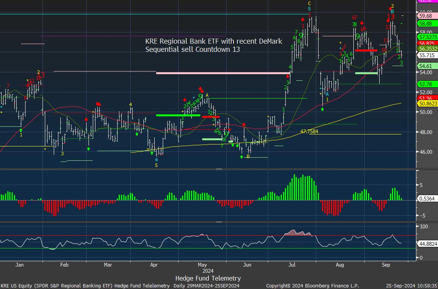Click the 48.00 axis value

(425, 132)
